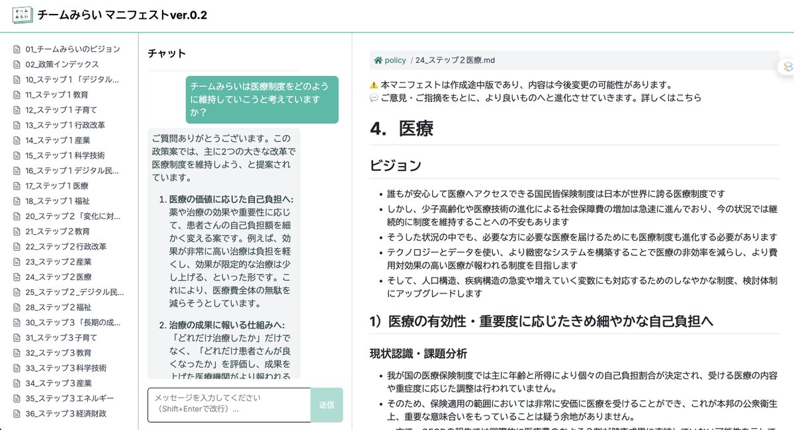
Task: Click the home icon in the policy breadcrumb
Action: (x=378, y=60)
